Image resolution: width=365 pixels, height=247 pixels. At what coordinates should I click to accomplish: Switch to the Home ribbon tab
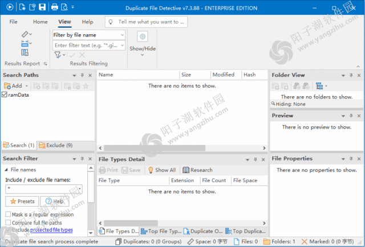tap(40, 22)
